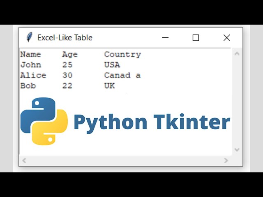Viewport: 263px width, 197px height.
Task: Click the horizontal scrollbar right arrow
Action: click(x=226, y=160)
